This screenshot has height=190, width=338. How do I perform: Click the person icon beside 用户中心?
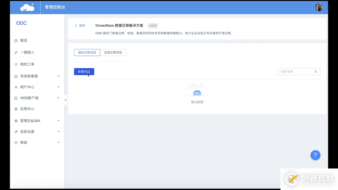(16, 87)
